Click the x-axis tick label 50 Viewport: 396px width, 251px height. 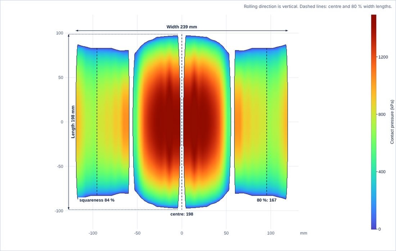(x=226, y=233)
